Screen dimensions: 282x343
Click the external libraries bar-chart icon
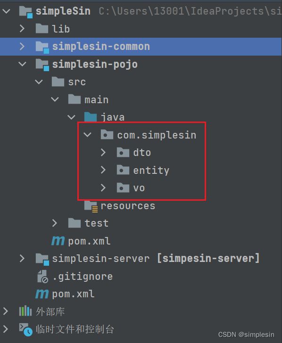click(x=25, y=311)
